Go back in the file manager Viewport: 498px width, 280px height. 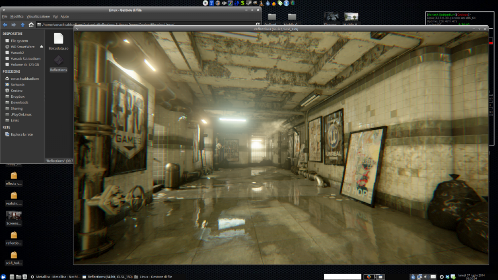[5, 24]
